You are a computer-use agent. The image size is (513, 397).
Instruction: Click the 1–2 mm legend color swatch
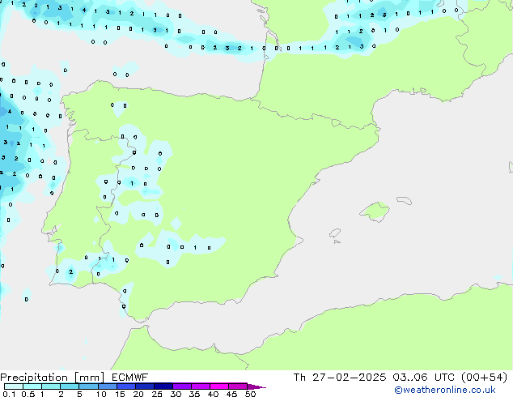(x=51, y=386)
